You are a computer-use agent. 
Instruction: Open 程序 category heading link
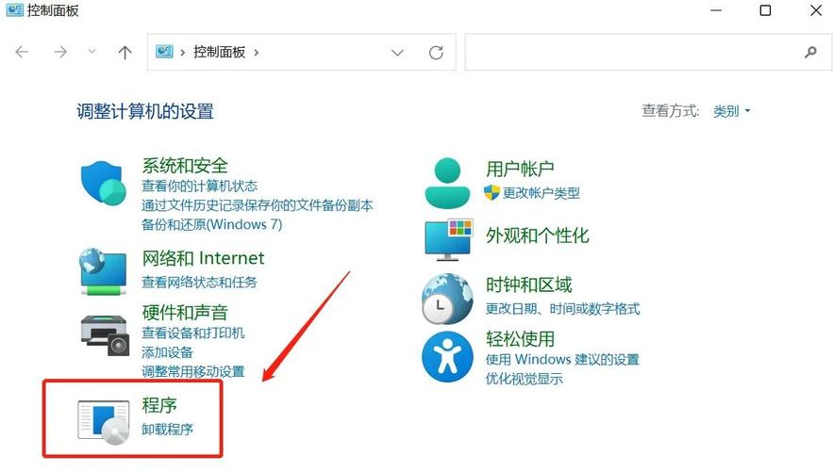point(158,405)
